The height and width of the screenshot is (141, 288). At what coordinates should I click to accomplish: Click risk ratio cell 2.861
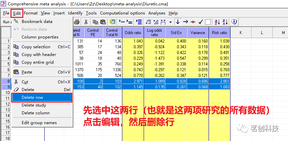pos(219,81)
